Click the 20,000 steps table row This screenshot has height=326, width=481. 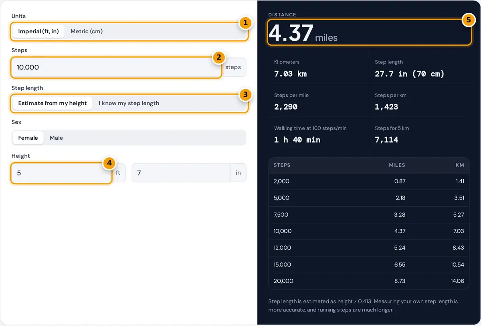pyautogui.click(x=369, y=281)
